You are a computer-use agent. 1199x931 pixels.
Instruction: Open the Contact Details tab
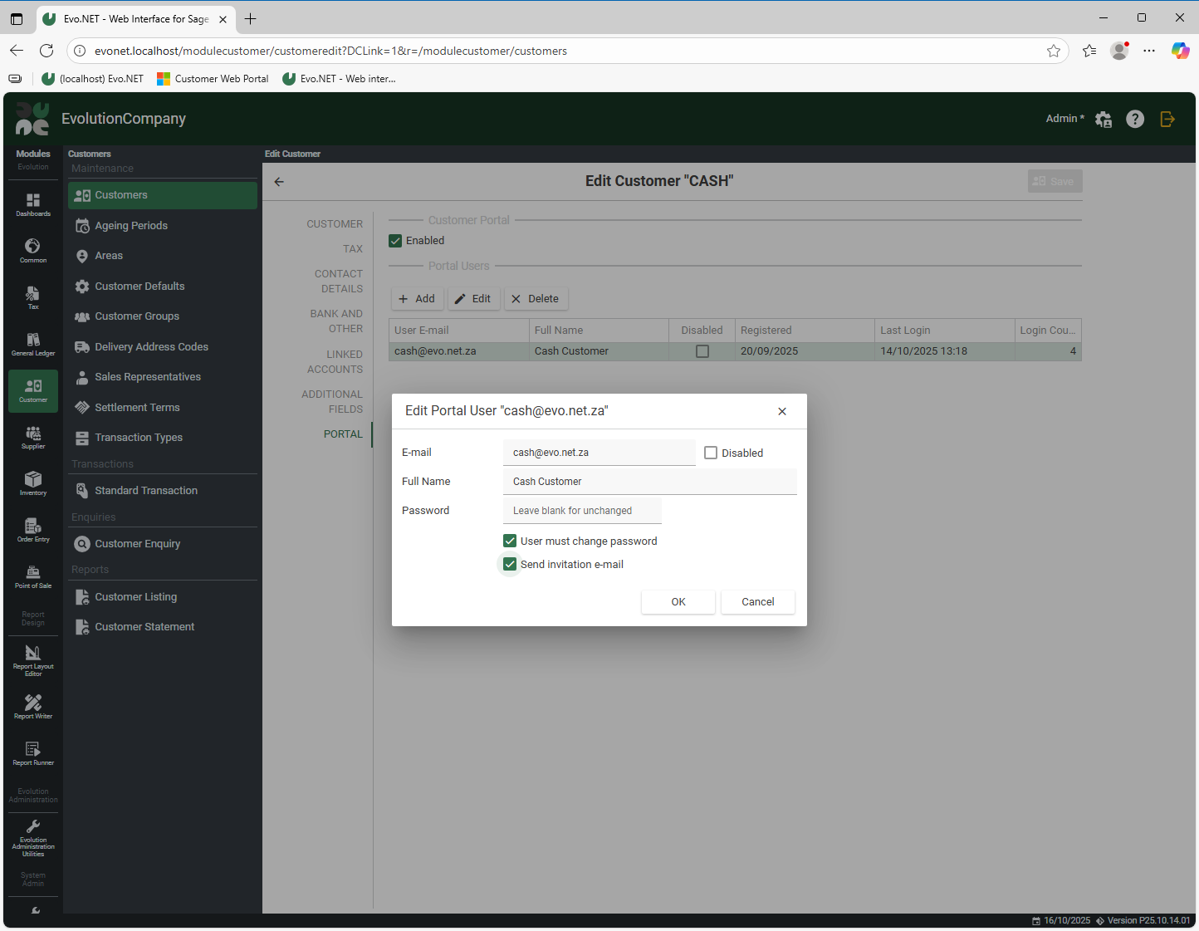pyautogui.click(x=338, y=281)
